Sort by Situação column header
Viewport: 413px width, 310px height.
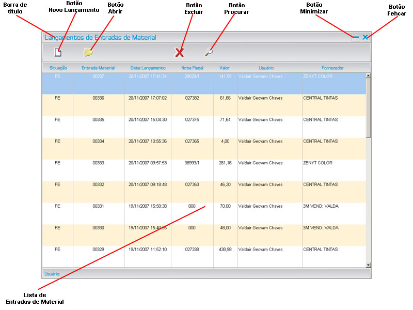pyautogui.click(x=58, y=68)
